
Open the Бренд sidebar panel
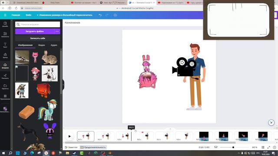pos(5,55)
